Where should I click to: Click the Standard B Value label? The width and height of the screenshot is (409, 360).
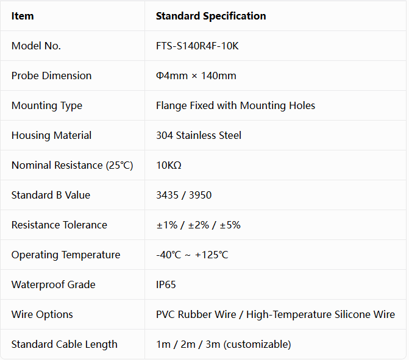pyautogui.click(x=51, y=196)
